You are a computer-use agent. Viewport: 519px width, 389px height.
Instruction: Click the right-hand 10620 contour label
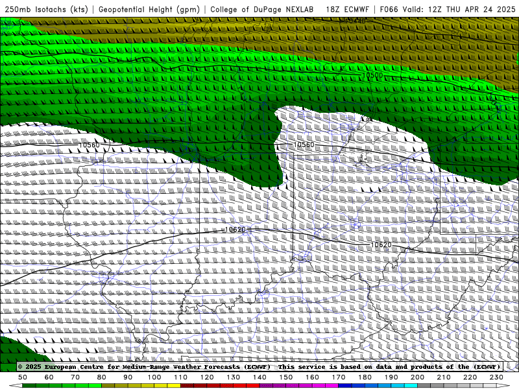381,245
